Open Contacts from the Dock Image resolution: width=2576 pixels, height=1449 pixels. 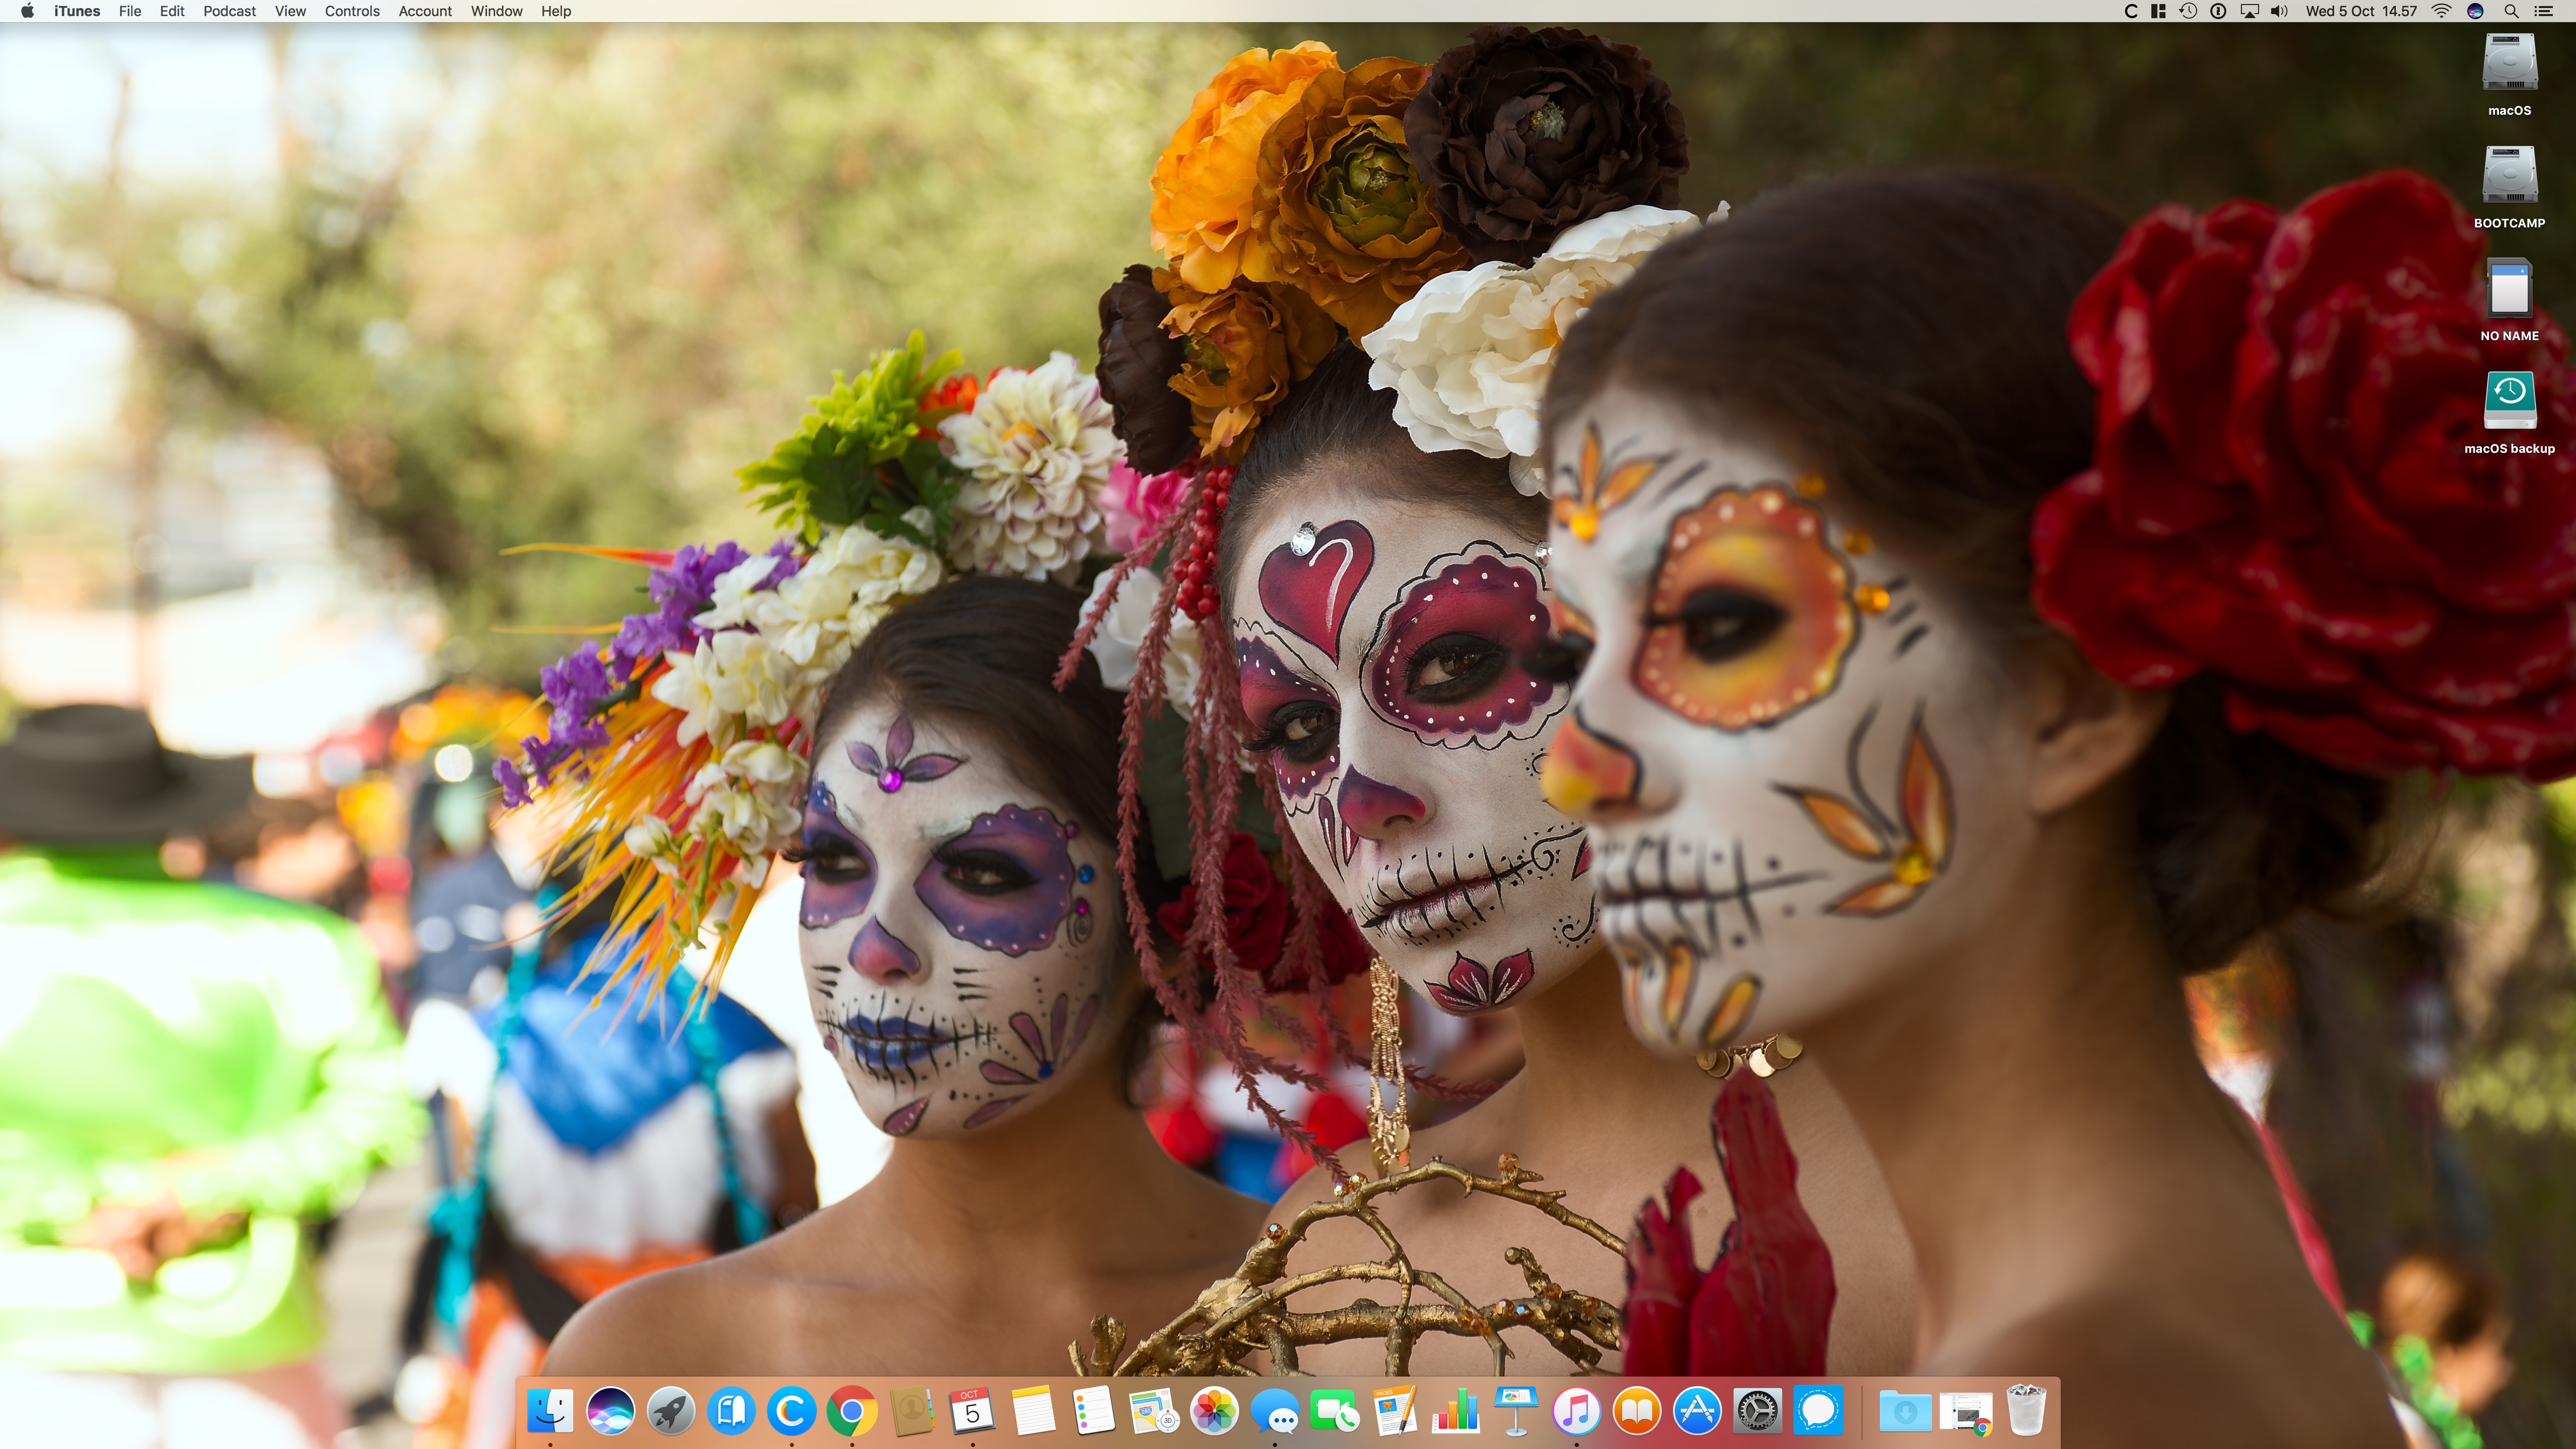point(912,1411)
